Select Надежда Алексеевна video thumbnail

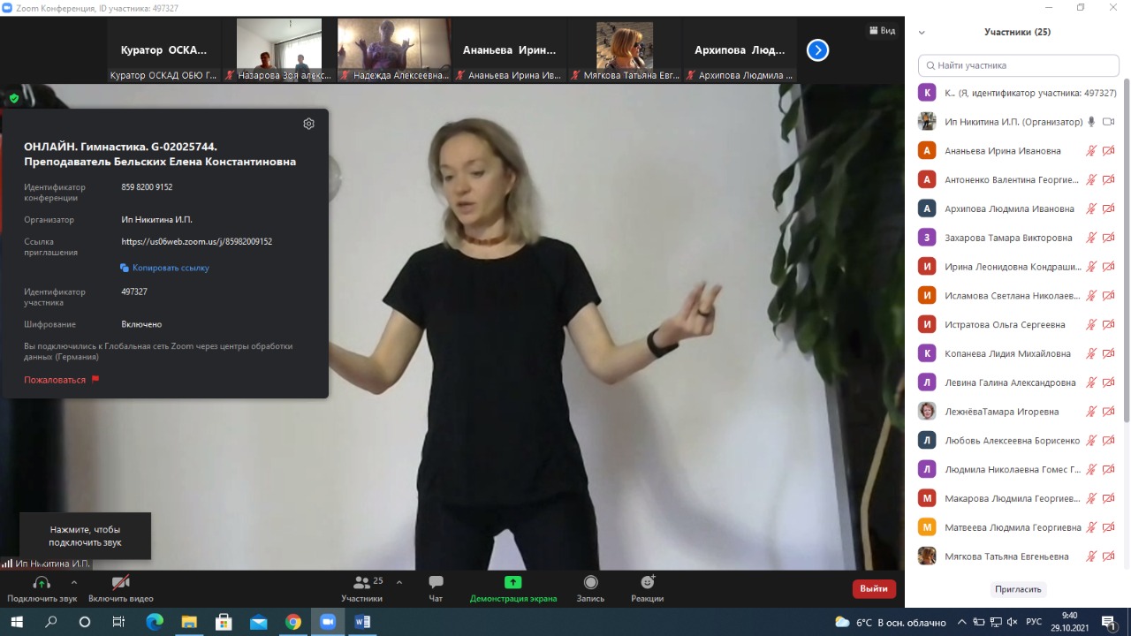pyautogui.click(x=393, y=50)
